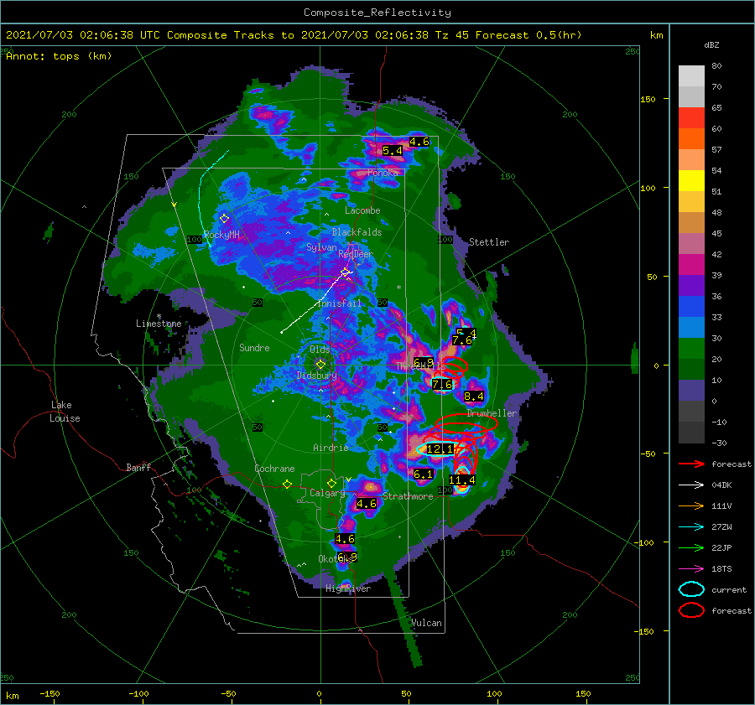The height and width of the screenshot is (705, 755).
Task: Pick the orange swatch beside the 60 label
Action: [x=691, y=139]
